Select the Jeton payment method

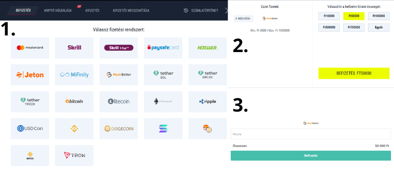[31, 75]
